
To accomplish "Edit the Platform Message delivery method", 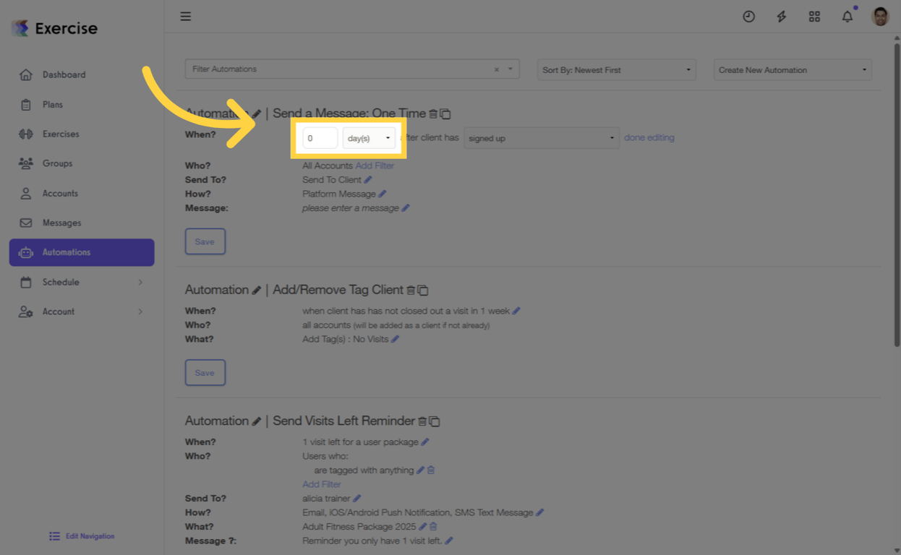I will [x=383, y=194].
